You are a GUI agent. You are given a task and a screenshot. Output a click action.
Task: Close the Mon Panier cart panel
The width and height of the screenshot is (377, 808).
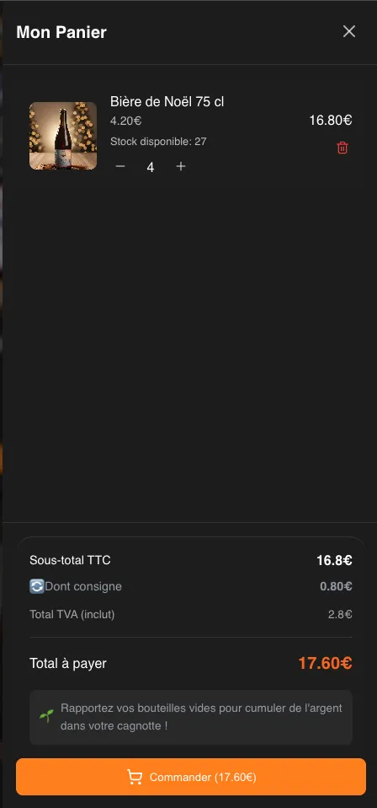[x=348, y=31]
